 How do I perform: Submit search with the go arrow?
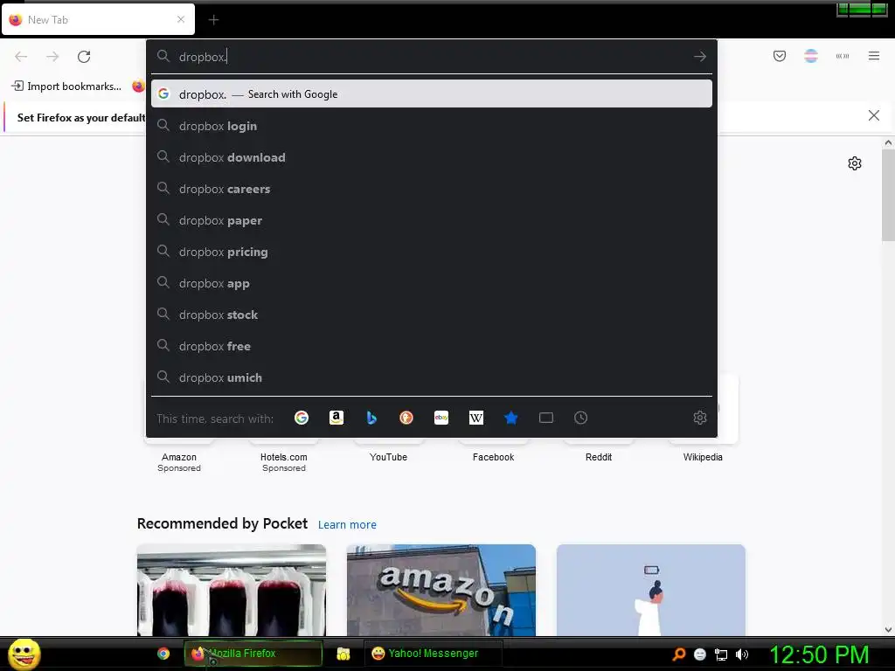[700, 57]
